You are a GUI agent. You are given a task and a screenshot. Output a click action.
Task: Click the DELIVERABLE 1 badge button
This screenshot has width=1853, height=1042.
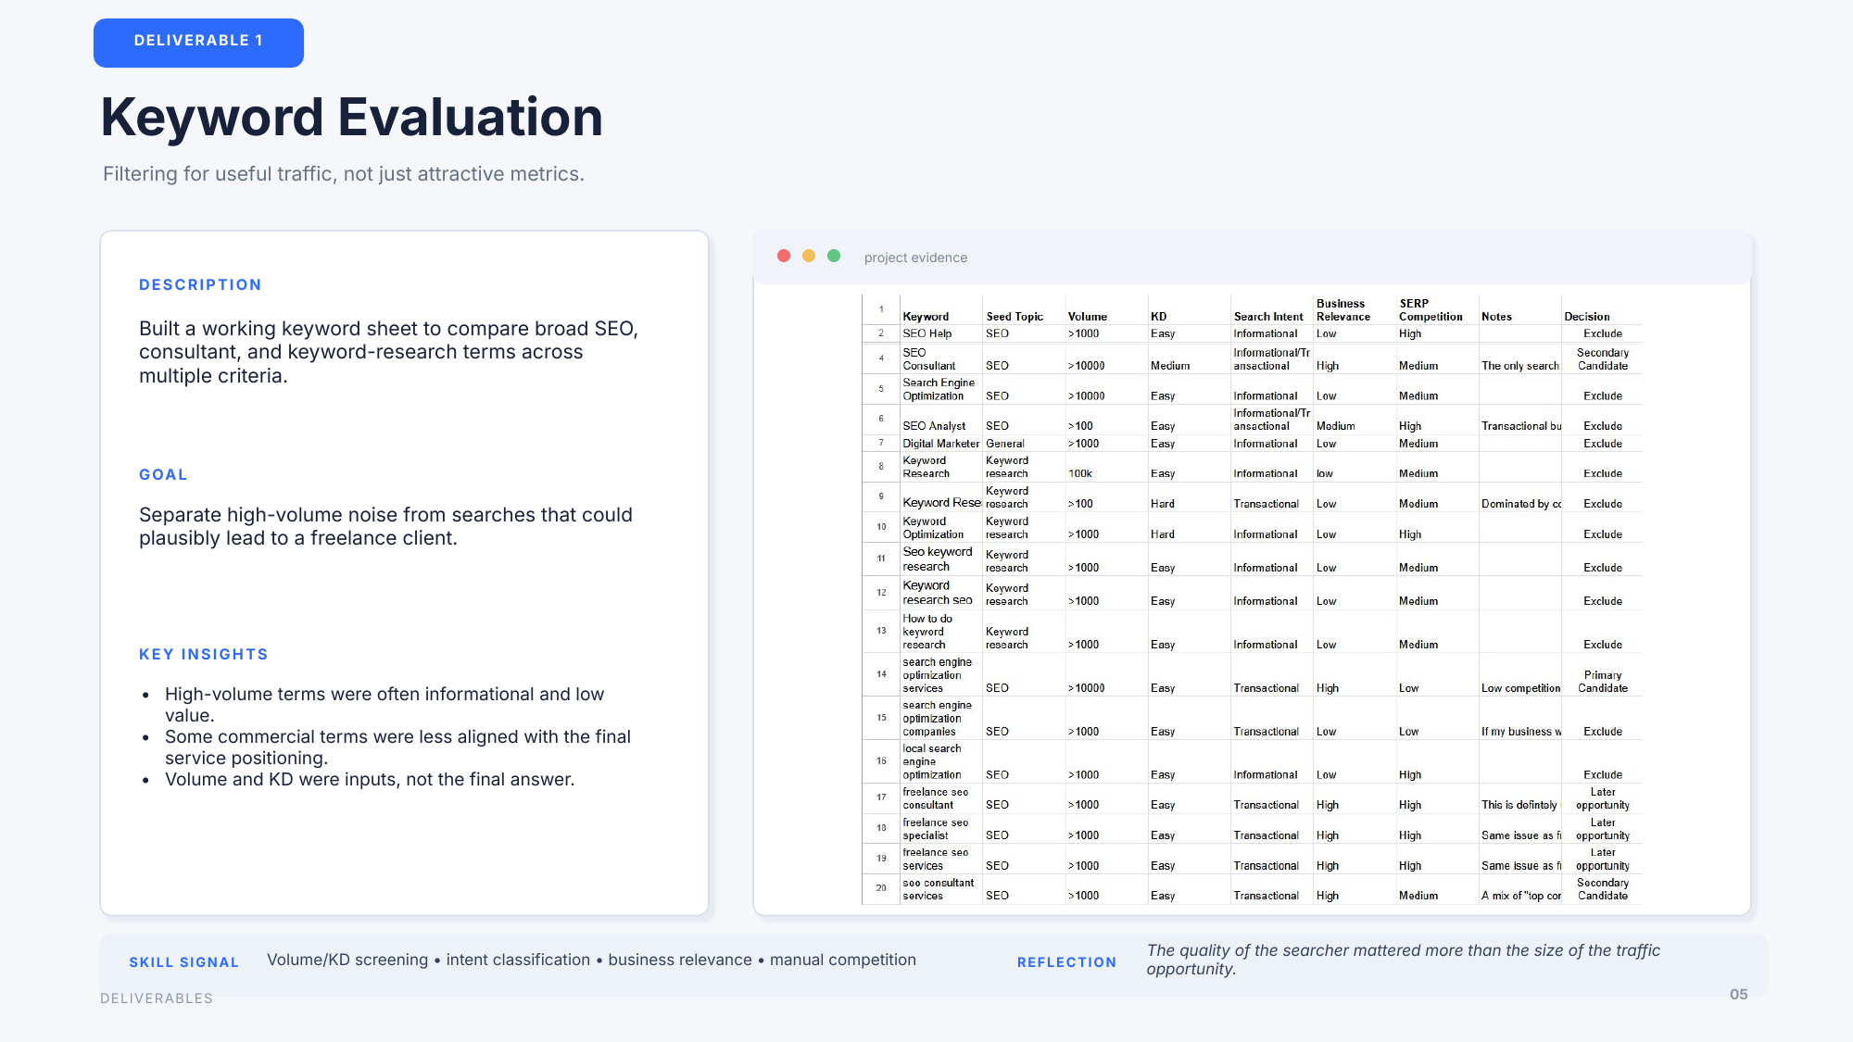tap(198, 43)
